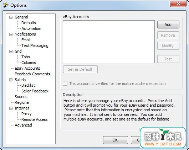
Task: Collapse the Notifications tree node
Action: click(11, 34)
